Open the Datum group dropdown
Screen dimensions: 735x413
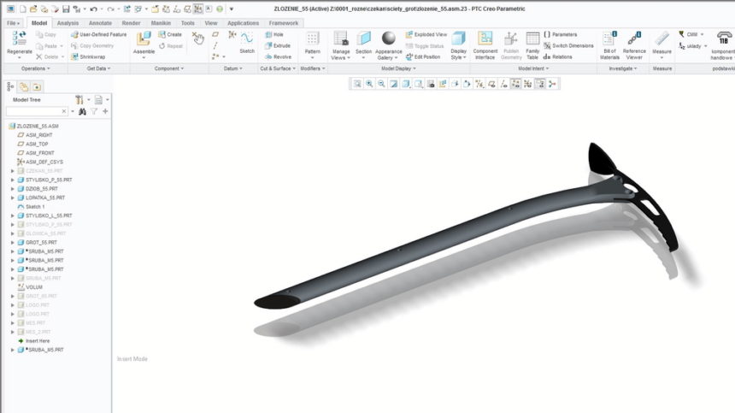click(233, 68)
